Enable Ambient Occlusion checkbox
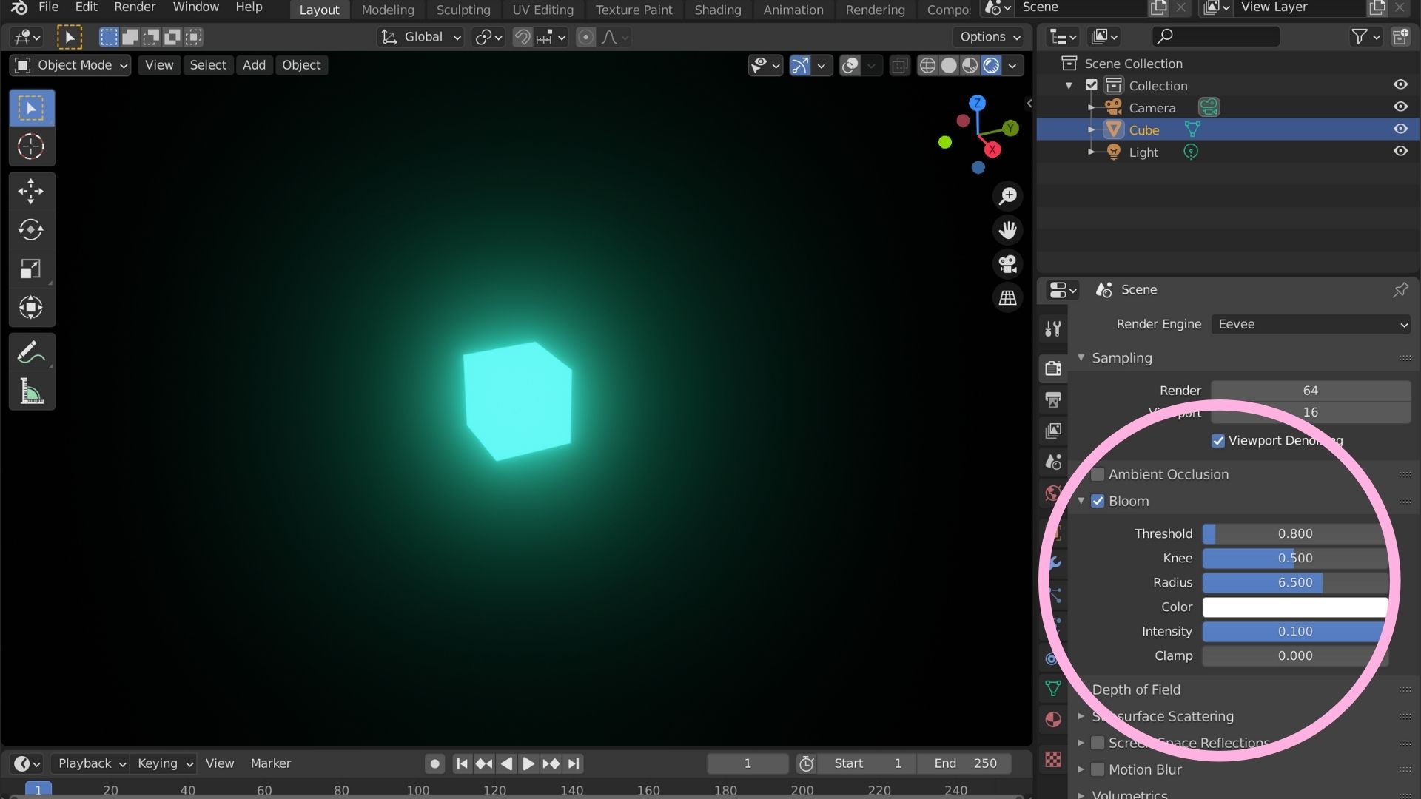 tap(1099, 474)
